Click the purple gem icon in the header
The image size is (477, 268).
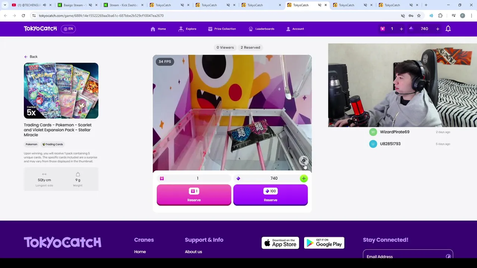point(411,29)
